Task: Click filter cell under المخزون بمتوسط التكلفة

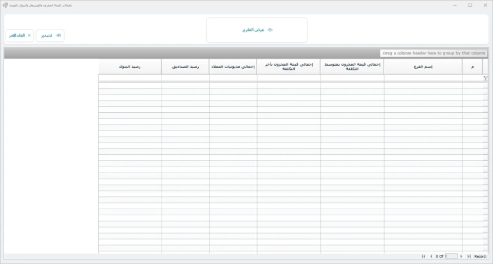Action: pyautogui.click(x=352, y=78)
